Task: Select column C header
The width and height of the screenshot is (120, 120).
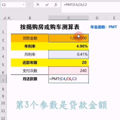Action: (69, 18)
